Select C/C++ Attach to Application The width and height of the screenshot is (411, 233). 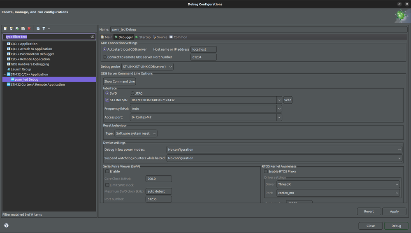coord(31,49)
